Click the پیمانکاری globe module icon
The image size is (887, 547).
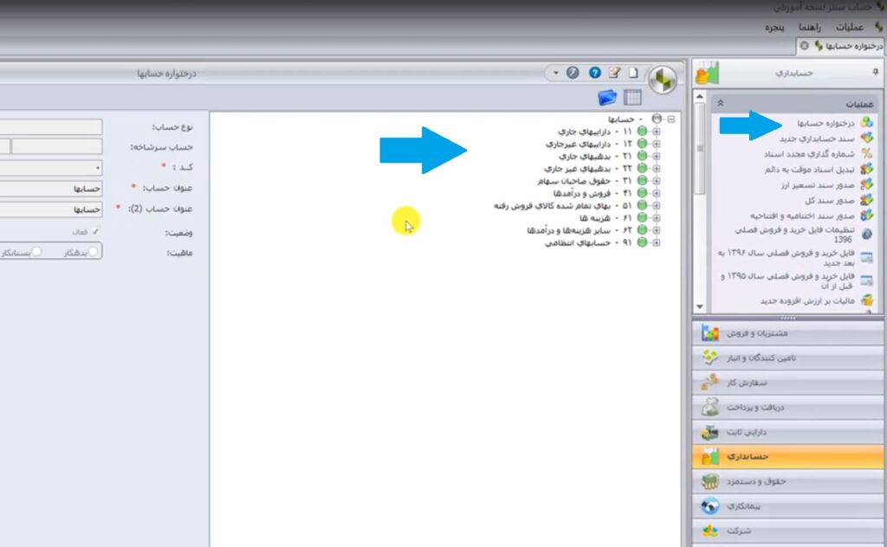tap(710, 505)
